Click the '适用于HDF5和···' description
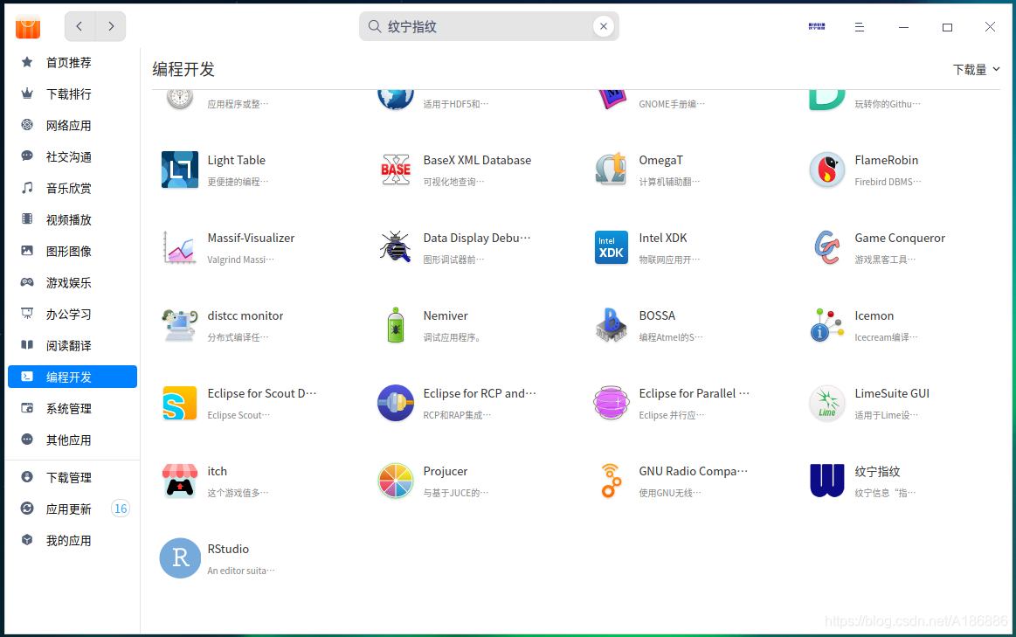The width and height of the screenshot is (1016, 637). point(455,104)
